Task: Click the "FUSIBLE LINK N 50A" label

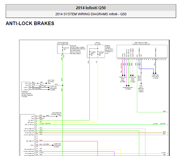Action: [x=101, y=53]
